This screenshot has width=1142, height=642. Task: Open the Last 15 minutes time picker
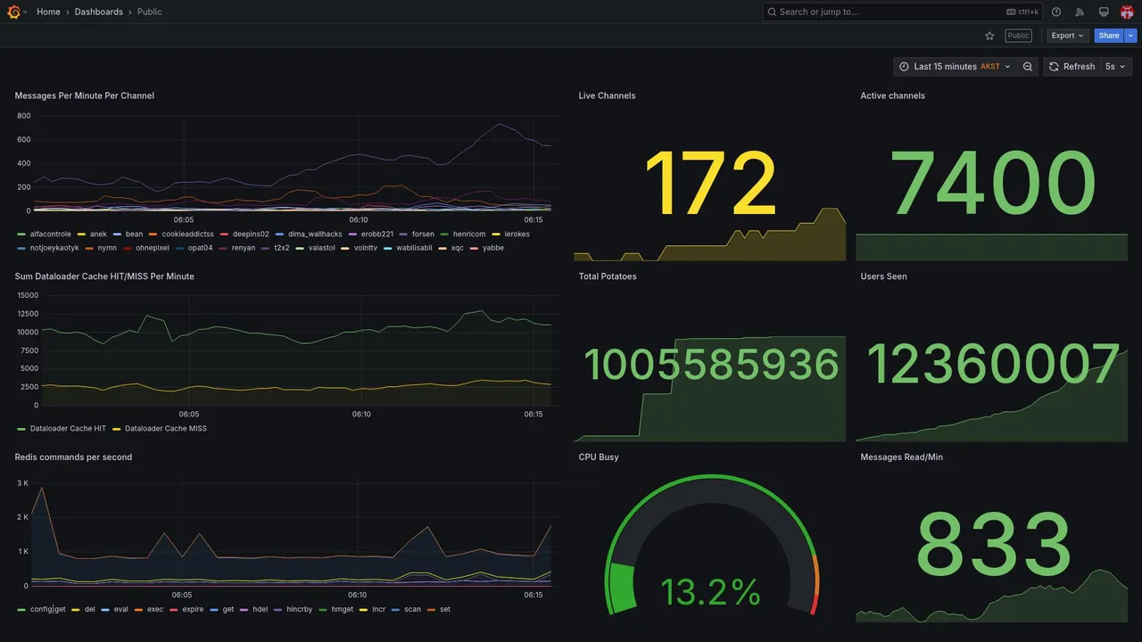click(x=955, y=67)
